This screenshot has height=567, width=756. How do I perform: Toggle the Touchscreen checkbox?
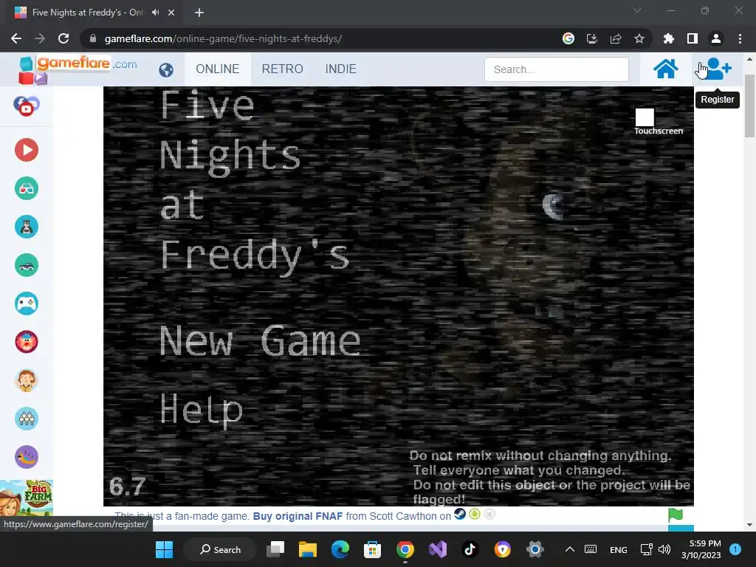click(x=645, y=117)
